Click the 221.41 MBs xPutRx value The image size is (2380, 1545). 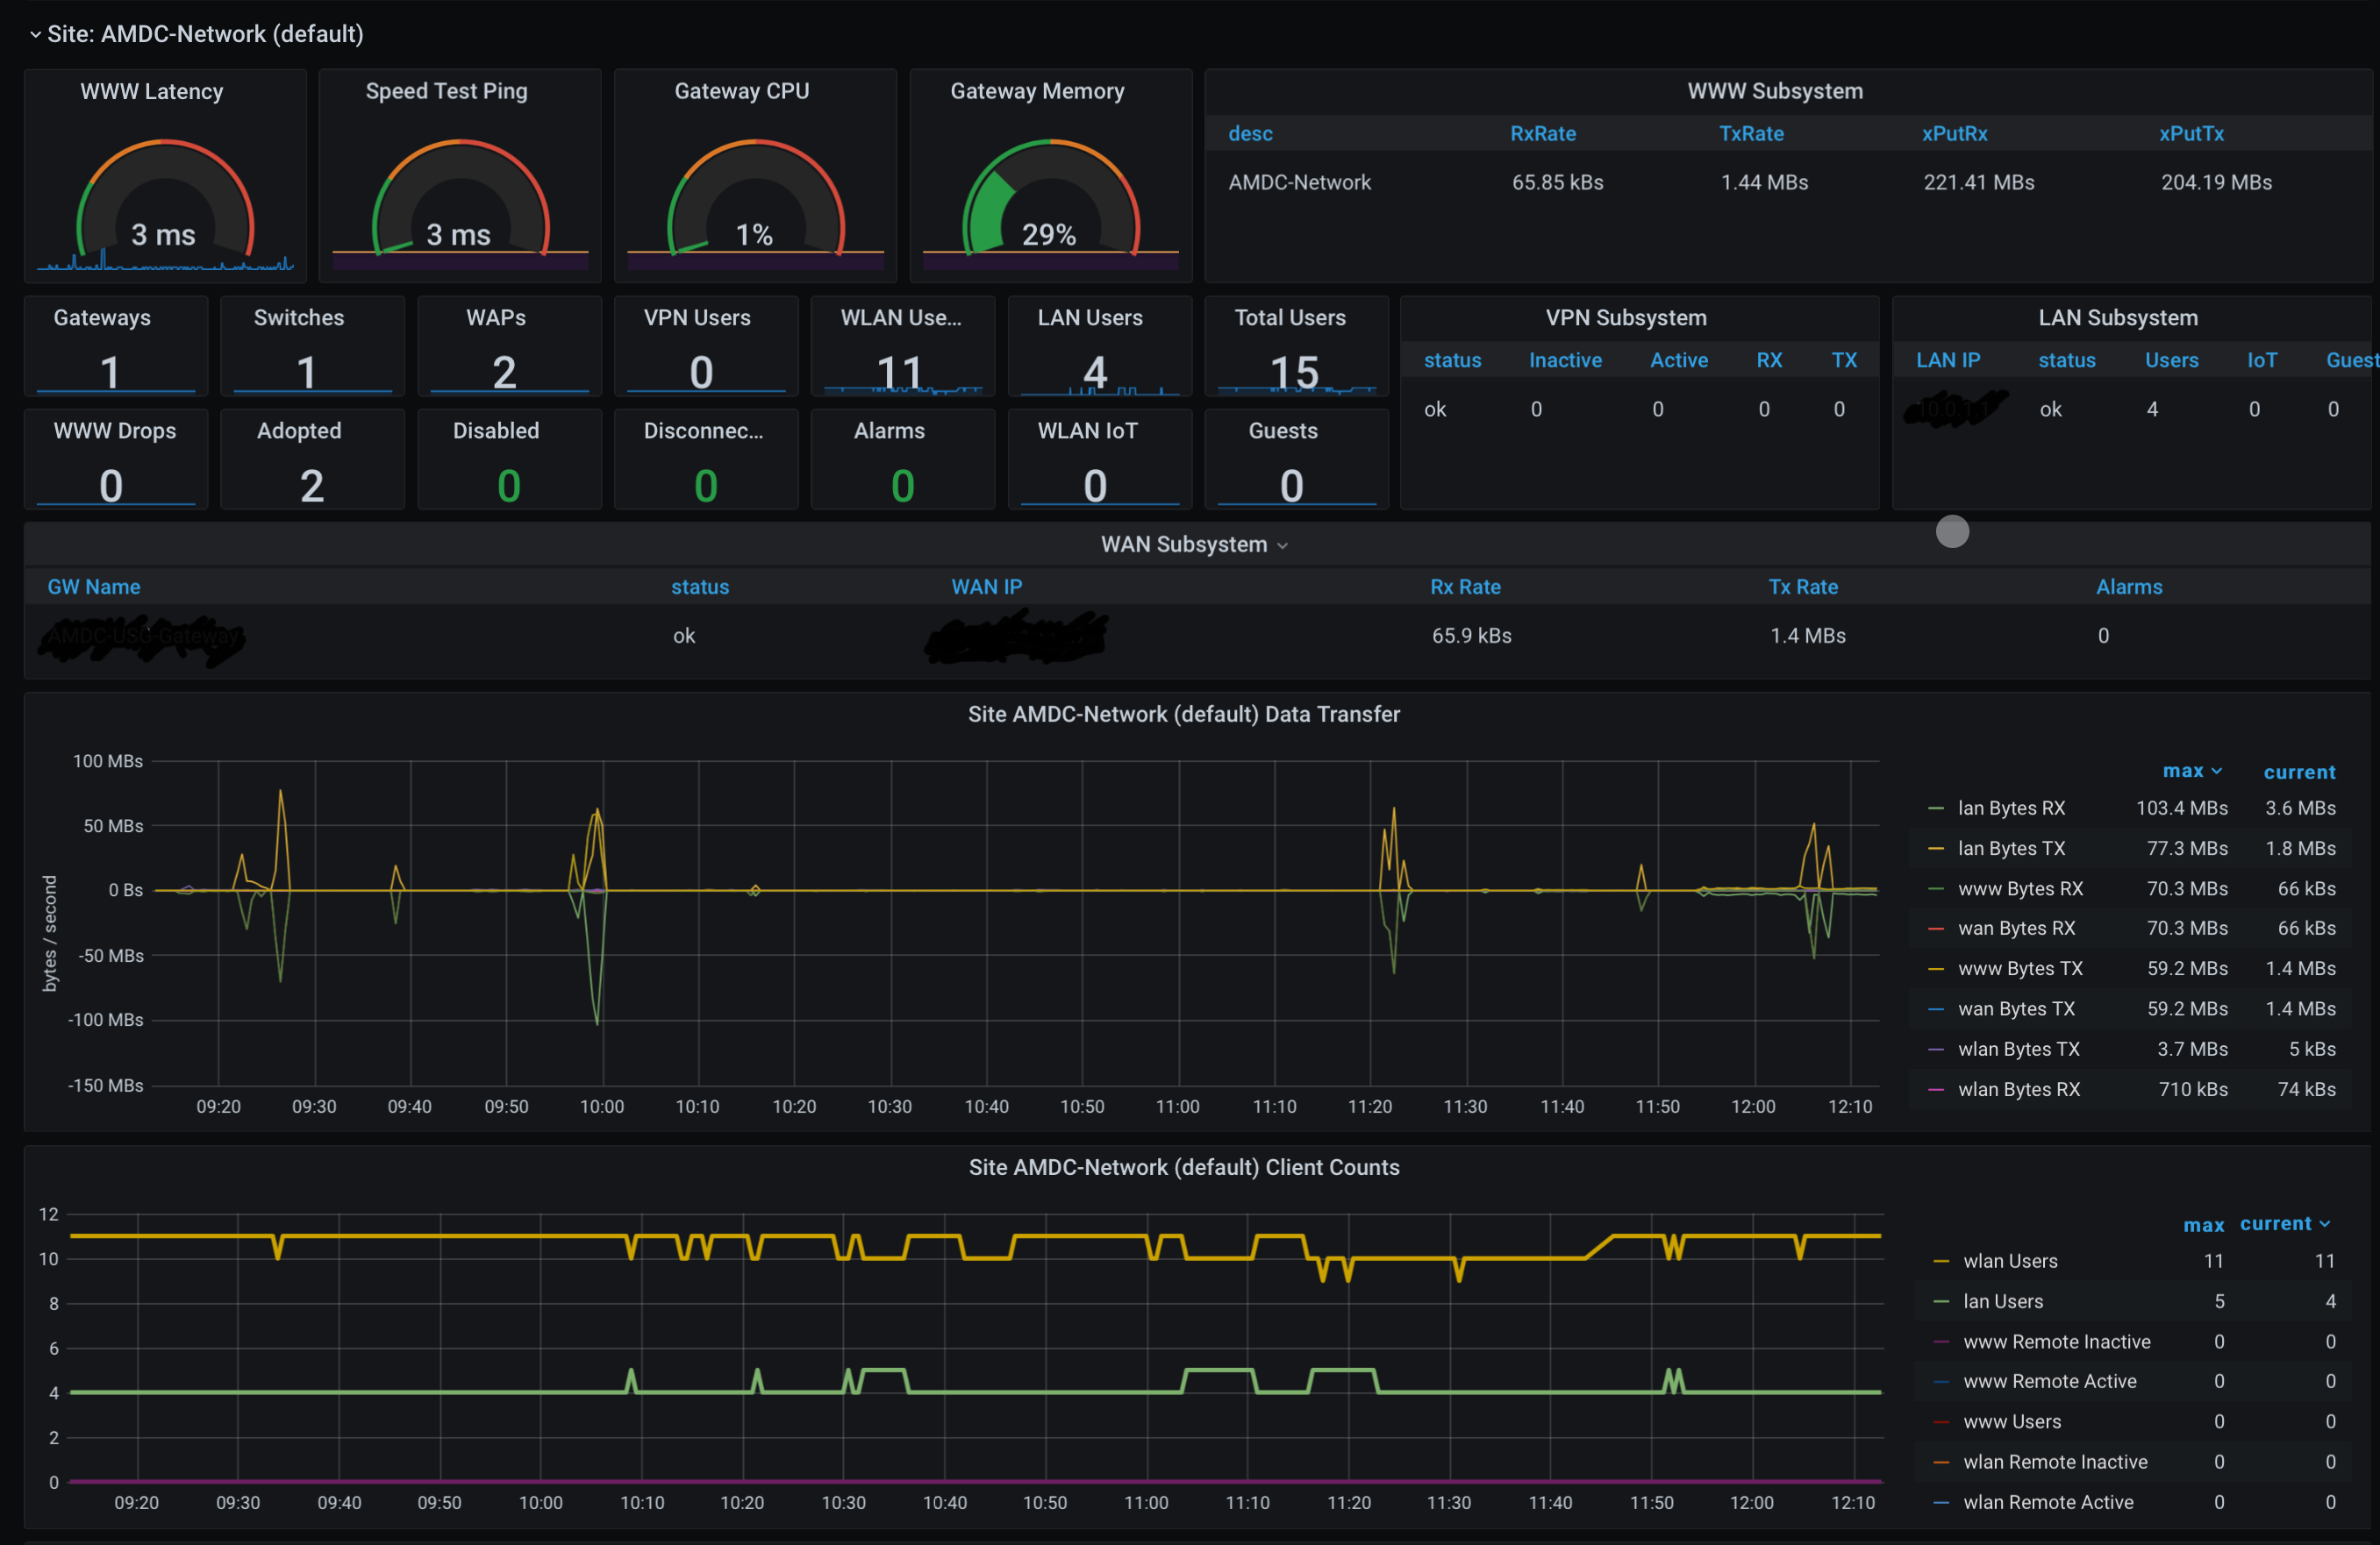pos(1979,182)
